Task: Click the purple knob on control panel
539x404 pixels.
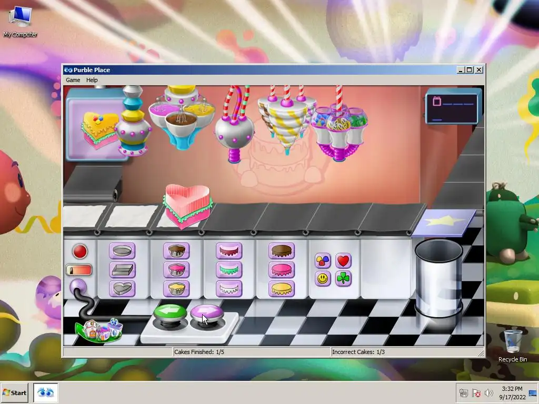Action: point(78,287)
